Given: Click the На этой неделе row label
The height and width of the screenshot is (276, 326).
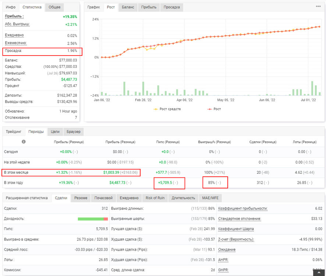Looking at the screenshot, I should 17,162.
